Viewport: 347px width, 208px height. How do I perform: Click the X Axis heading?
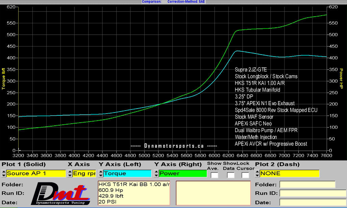click(79, 165)
